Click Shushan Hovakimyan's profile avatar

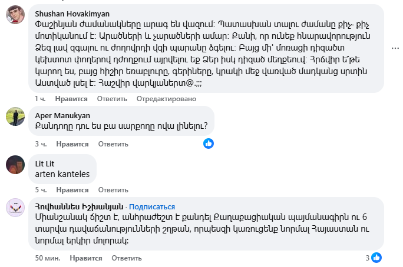click(15, 15)
